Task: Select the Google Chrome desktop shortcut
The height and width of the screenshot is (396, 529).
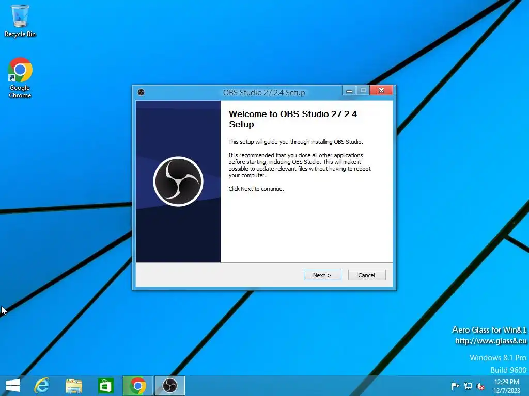Action: click(20, 78)
